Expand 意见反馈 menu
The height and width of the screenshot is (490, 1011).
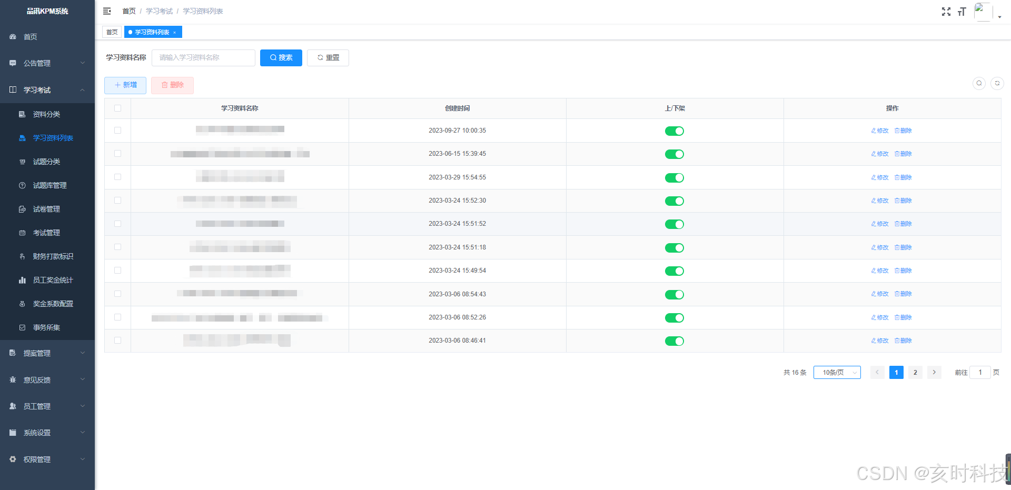(47, 380)
